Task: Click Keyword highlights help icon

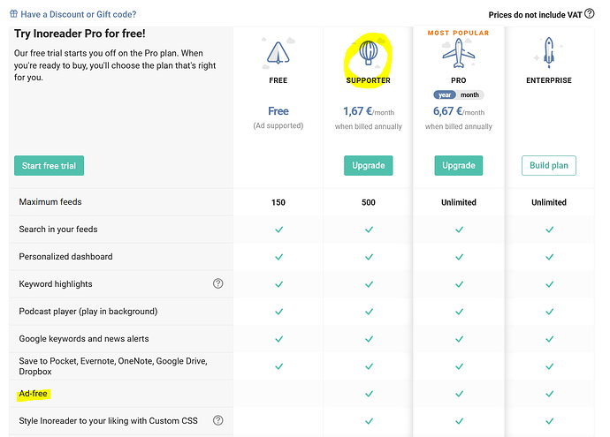Action: [x=218, y=283]
